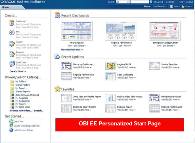This screenshot has width=195, height=143.
Task: Click the Dashboard icon under Create
Action: tap(12, 24)
